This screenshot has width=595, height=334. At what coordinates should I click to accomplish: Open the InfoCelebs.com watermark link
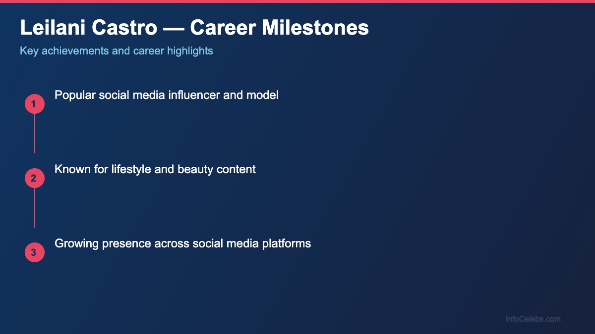pyautogui.click(x=534, y=319)
